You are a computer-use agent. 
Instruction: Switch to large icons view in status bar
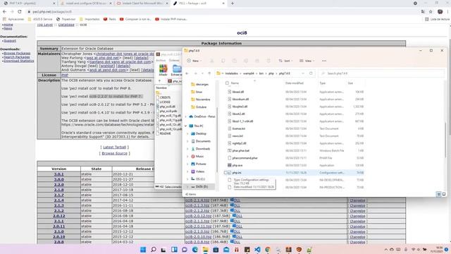(444, 194)
